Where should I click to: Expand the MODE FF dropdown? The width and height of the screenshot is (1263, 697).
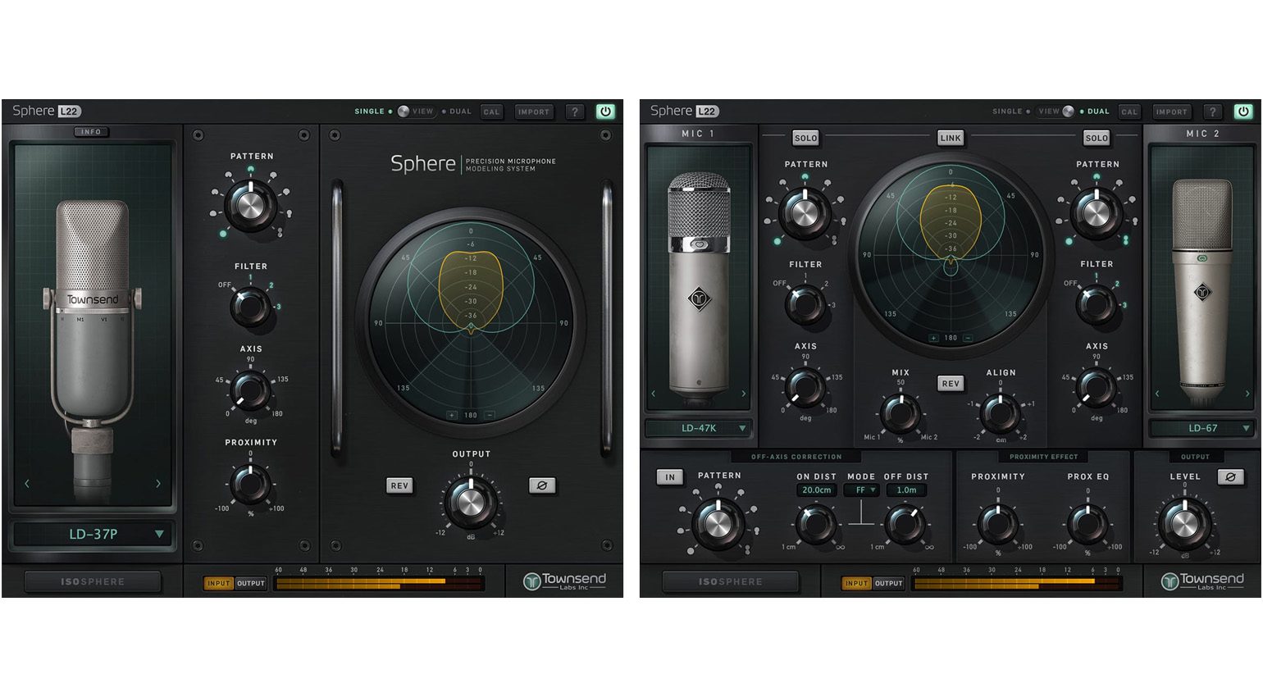click(x=862, y=490)
